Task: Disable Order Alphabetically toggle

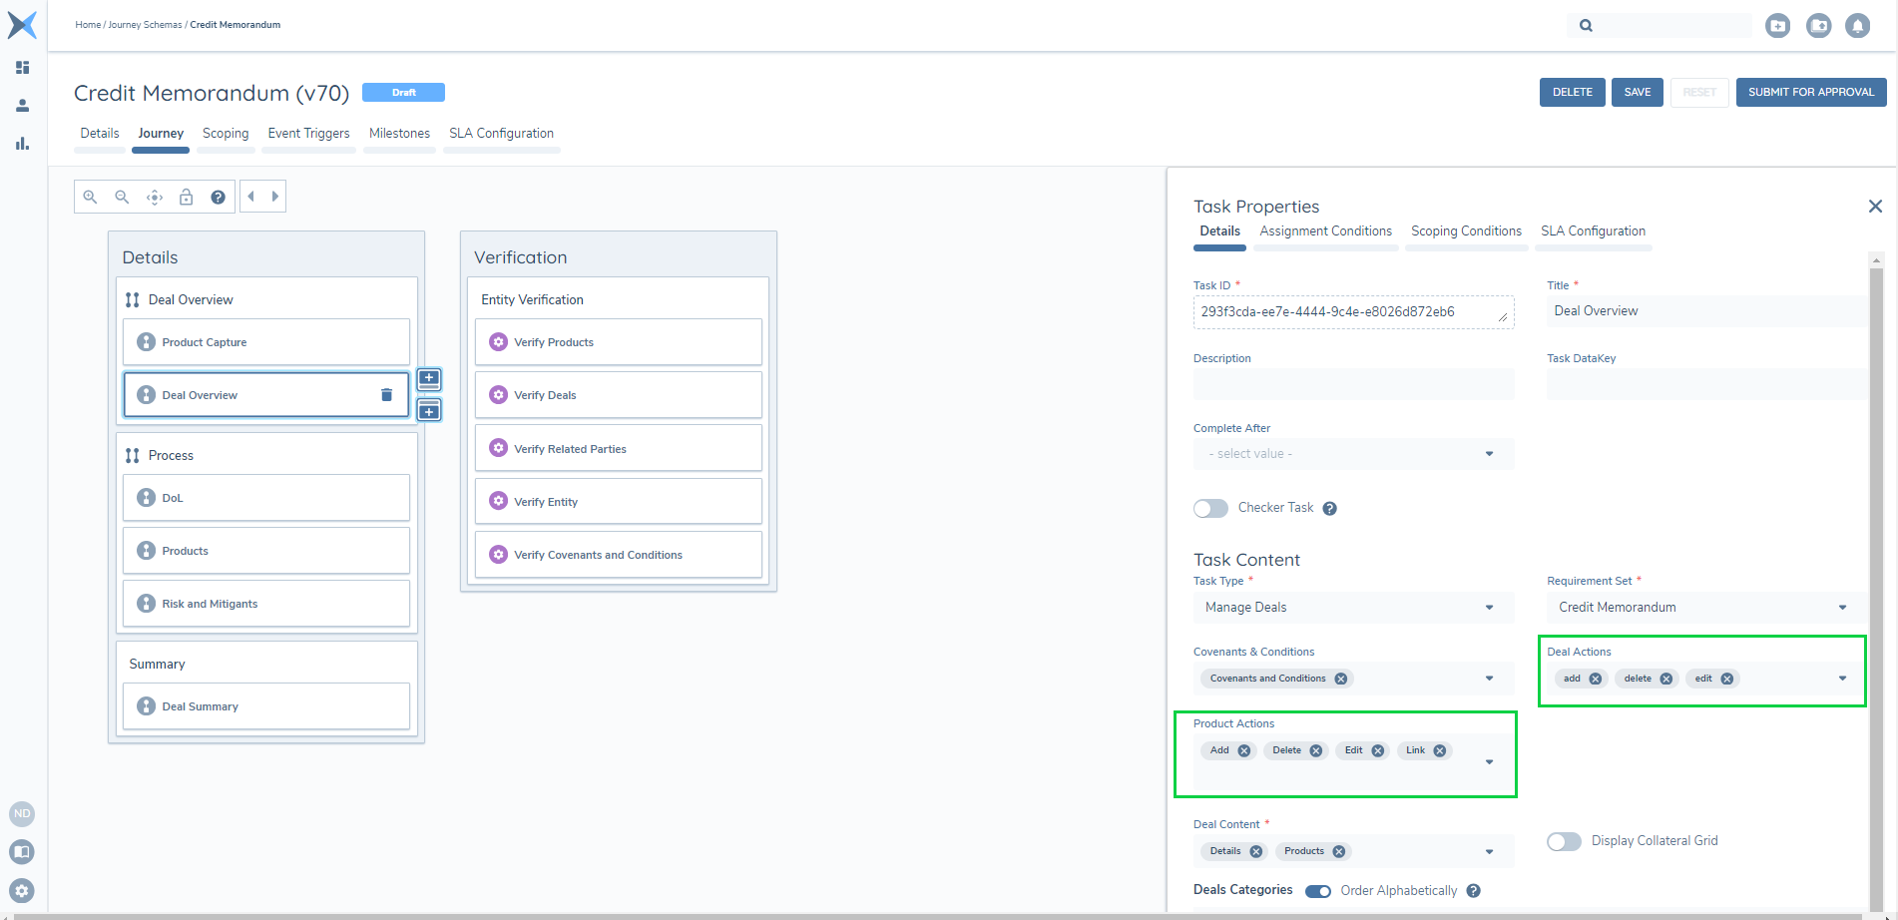Action: point(1317,891)
